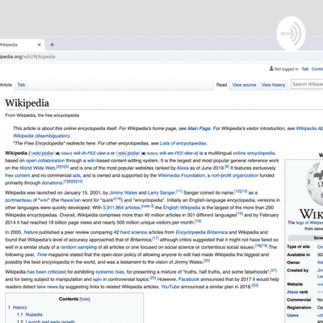This screenshot has width=323, height=323.
Task: Open the systemic bias link
Action: click(x=110, y=272)
